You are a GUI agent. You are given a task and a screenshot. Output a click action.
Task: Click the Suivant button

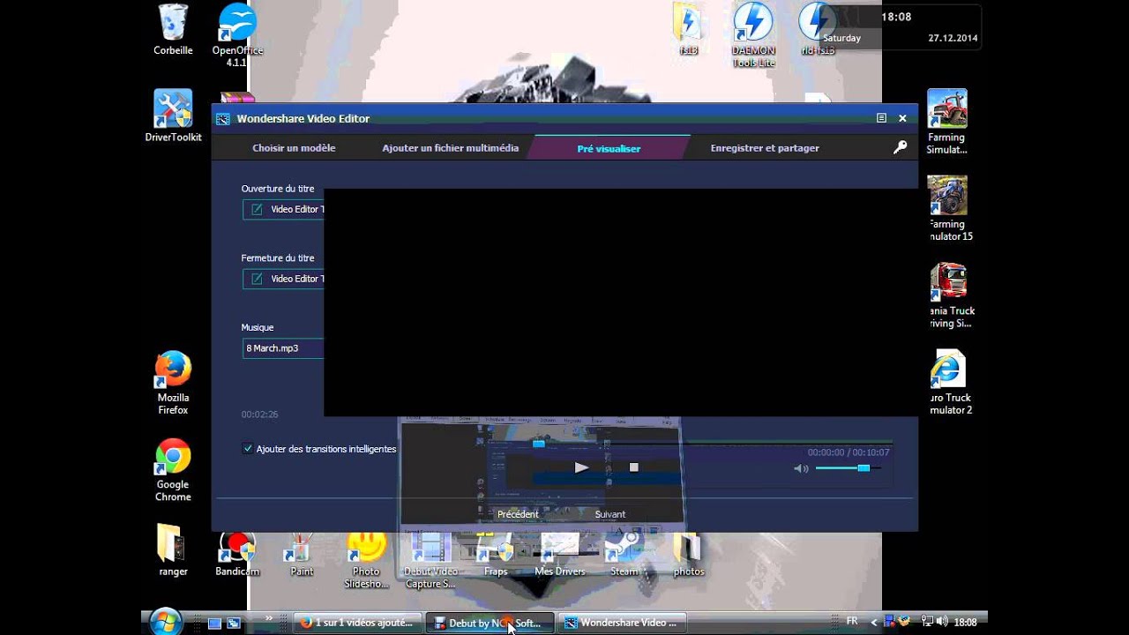609,514
